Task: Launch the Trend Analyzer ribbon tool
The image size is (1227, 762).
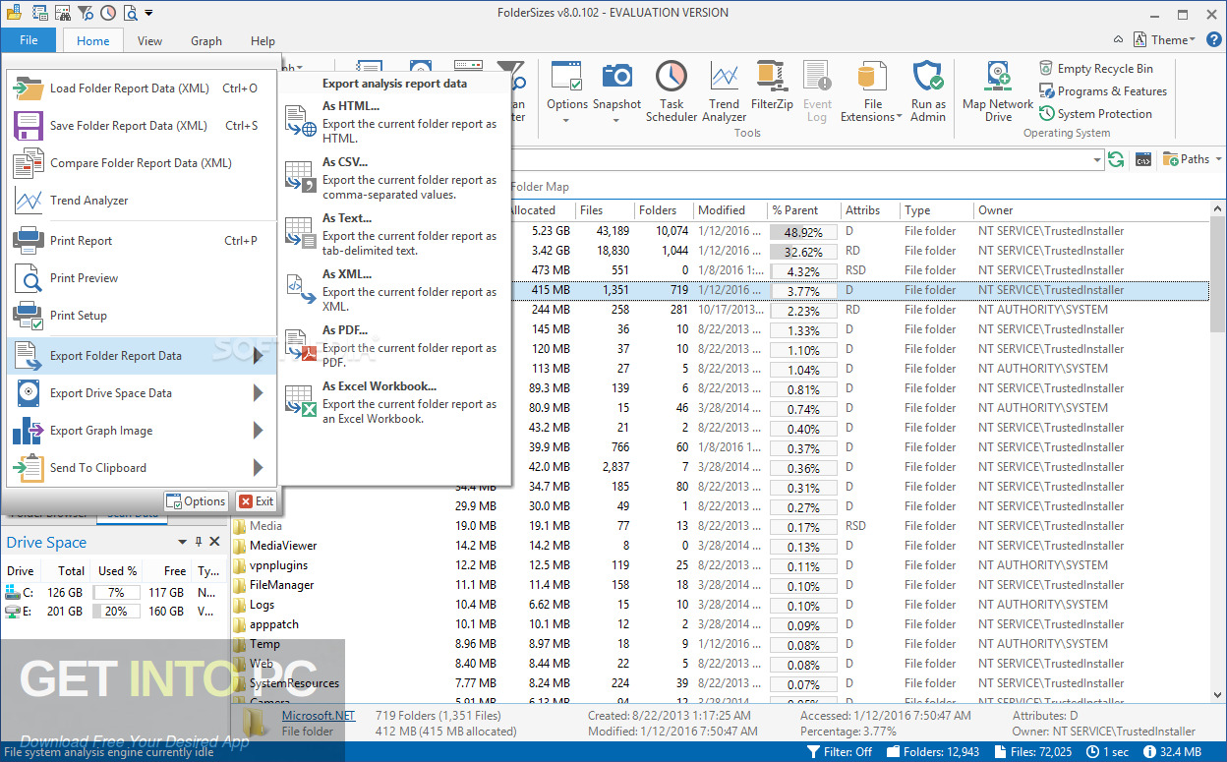Action: coord(724,90)
